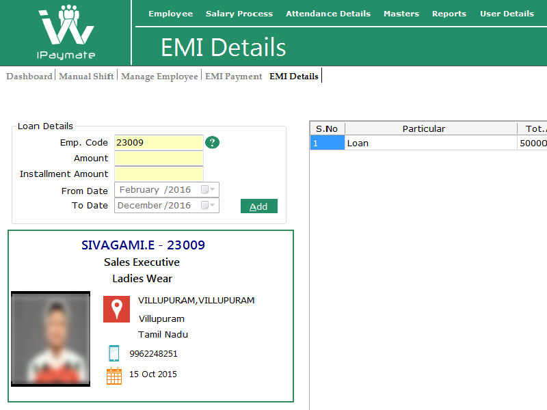Click the red location pin icon
547x410 pixels.
116,309
